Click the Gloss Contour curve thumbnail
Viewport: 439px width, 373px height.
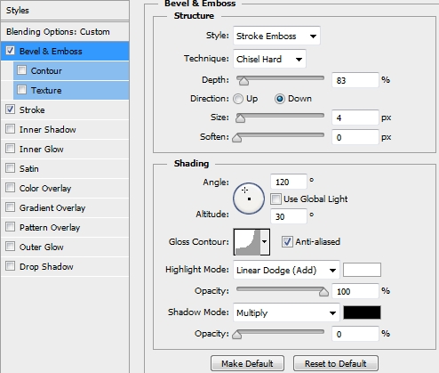[247, 241]
